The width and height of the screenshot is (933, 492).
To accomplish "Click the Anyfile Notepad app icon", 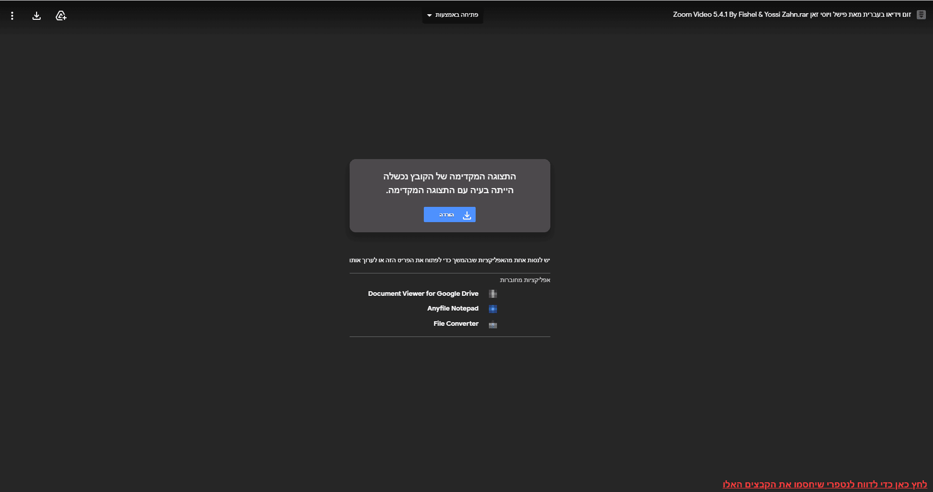I will [x=492, y=309].
